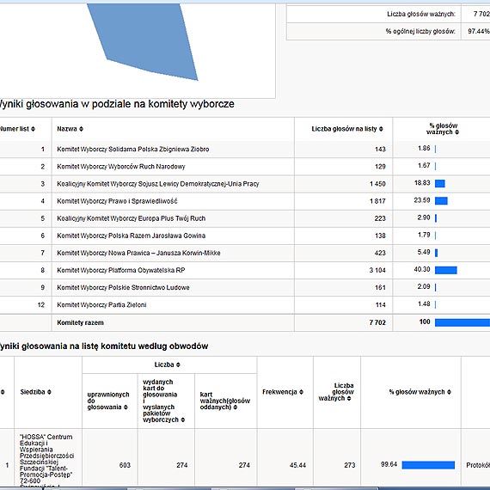Click vote count 3 104 for Platforma Obywatelska

point(377,270)
